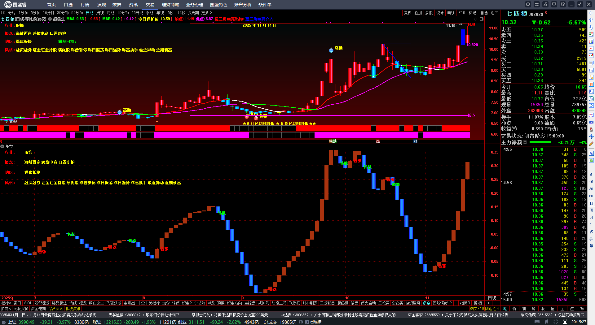This screenshot has height=325, width=595.
Task: Click the diamond icon at chart top right
Action: (476, 19)
